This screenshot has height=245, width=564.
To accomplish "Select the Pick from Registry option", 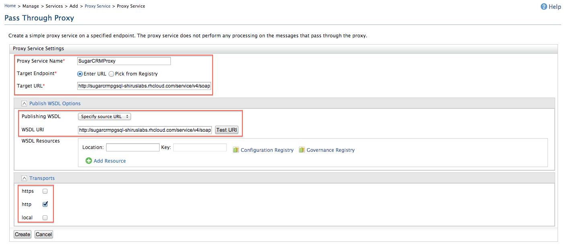I will tap(111, 74).
